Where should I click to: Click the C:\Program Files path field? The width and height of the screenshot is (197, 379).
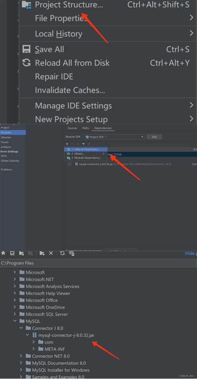98,263
